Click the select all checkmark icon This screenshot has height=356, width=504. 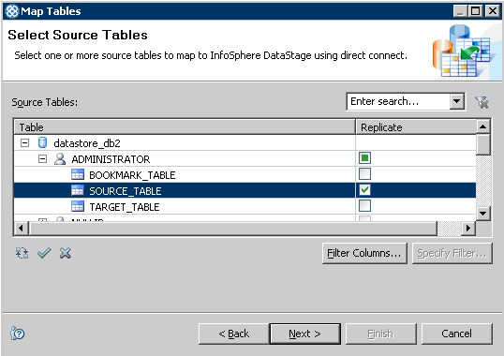pos(44,253)
